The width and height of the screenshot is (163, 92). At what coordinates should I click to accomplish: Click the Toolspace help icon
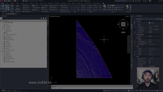pyautogui.click(x=46, y=18)
